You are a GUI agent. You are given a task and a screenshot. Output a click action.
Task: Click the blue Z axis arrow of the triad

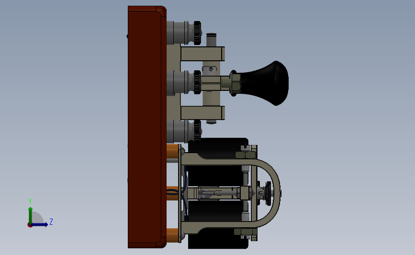click(39, 224)
